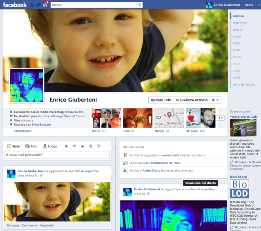This screenshot has height=231, width=261.
Task: Click the Informazioni link
Action: (22, 131)
